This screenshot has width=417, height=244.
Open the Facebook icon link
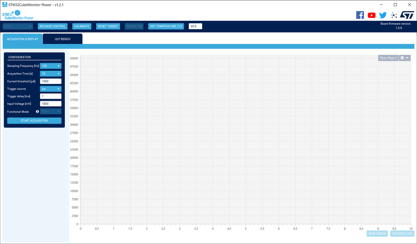pyautogui.click(x=360, y=15)
